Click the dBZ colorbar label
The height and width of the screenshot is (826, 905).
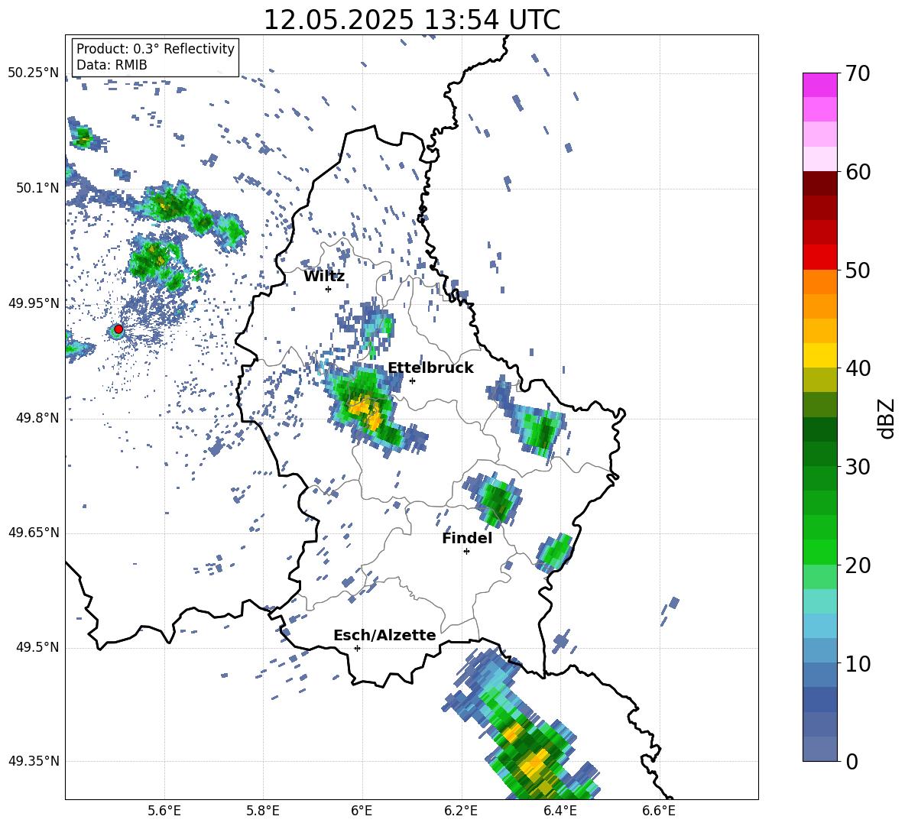(885, 419)
